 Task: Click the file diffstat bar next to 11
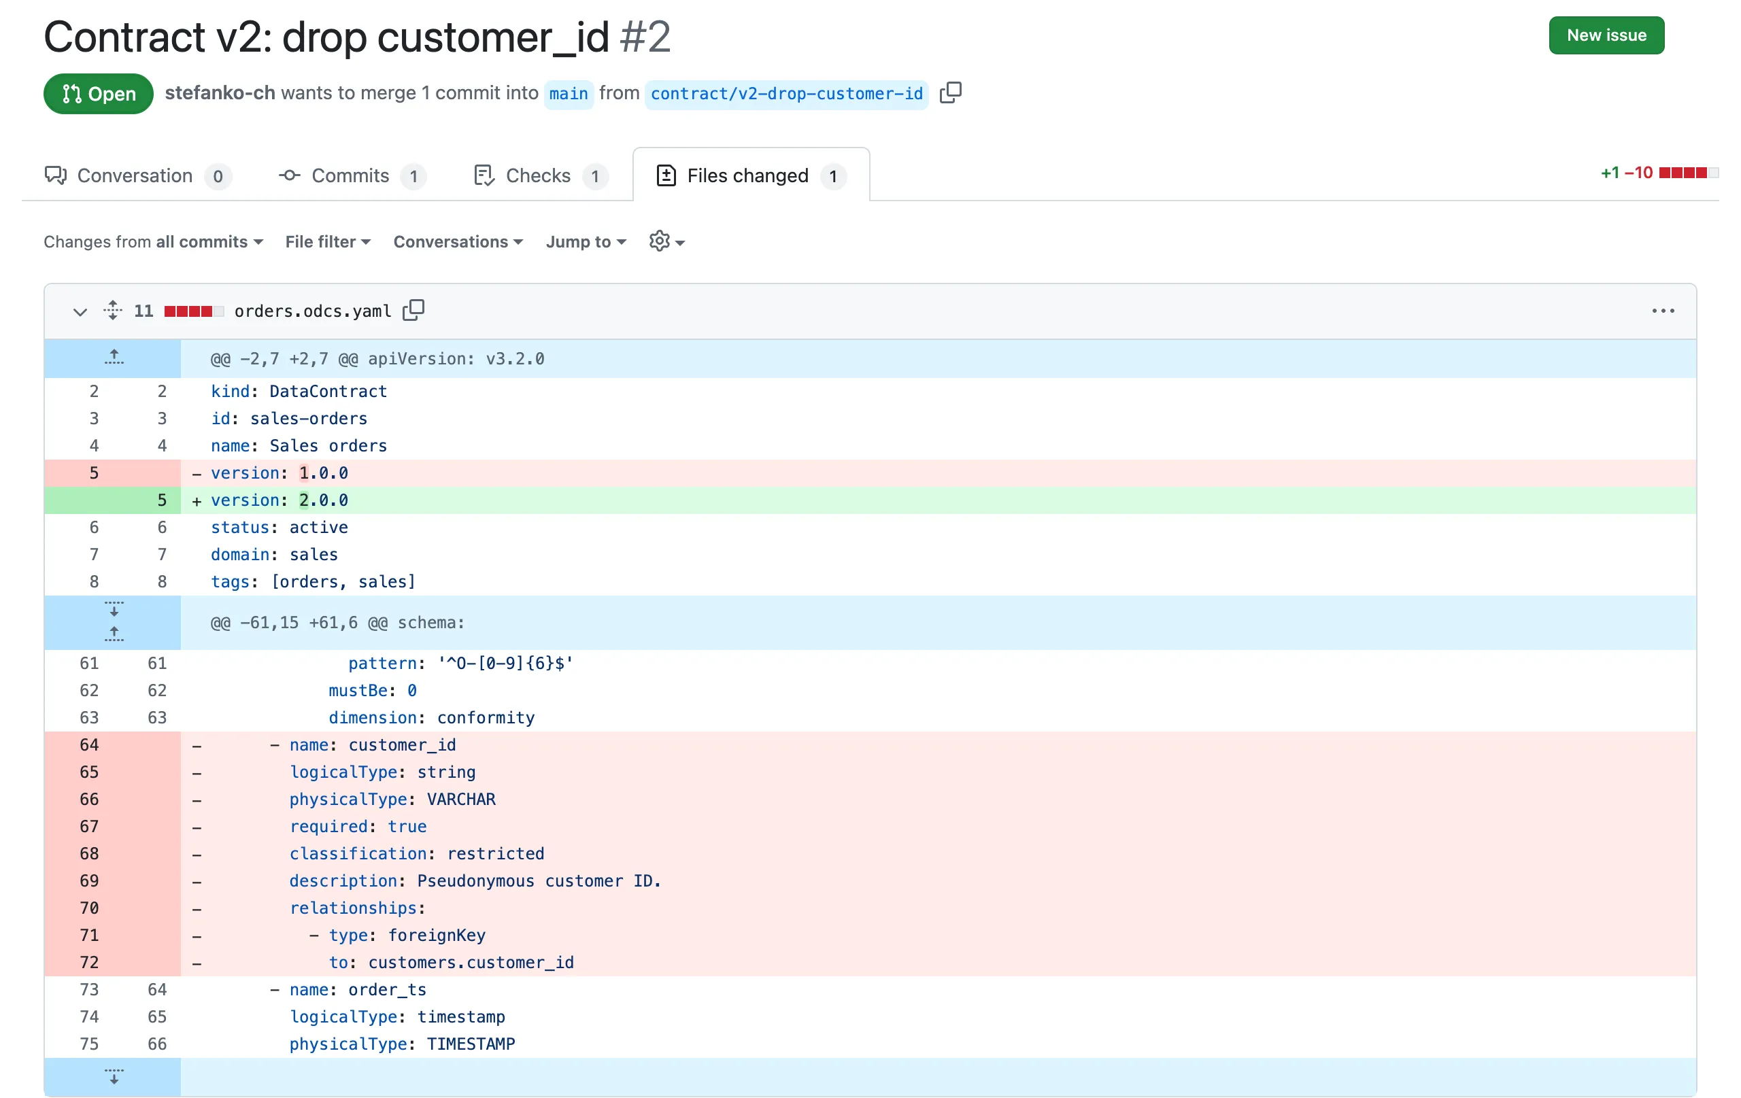point(194,311)
